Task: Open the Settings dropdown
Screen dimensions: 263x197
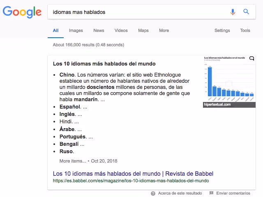Action: (x=222, y=30)
